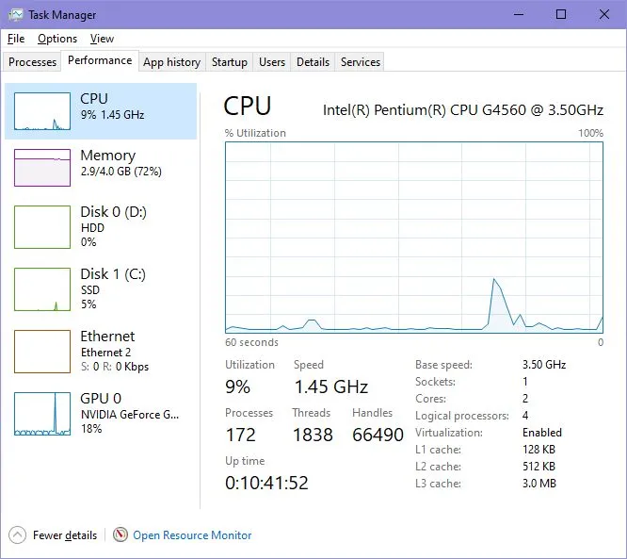Image resolution: width=627 pixels, height=559 pixels.
Task: Click the Logical processors label
Action: click(462, 416)
